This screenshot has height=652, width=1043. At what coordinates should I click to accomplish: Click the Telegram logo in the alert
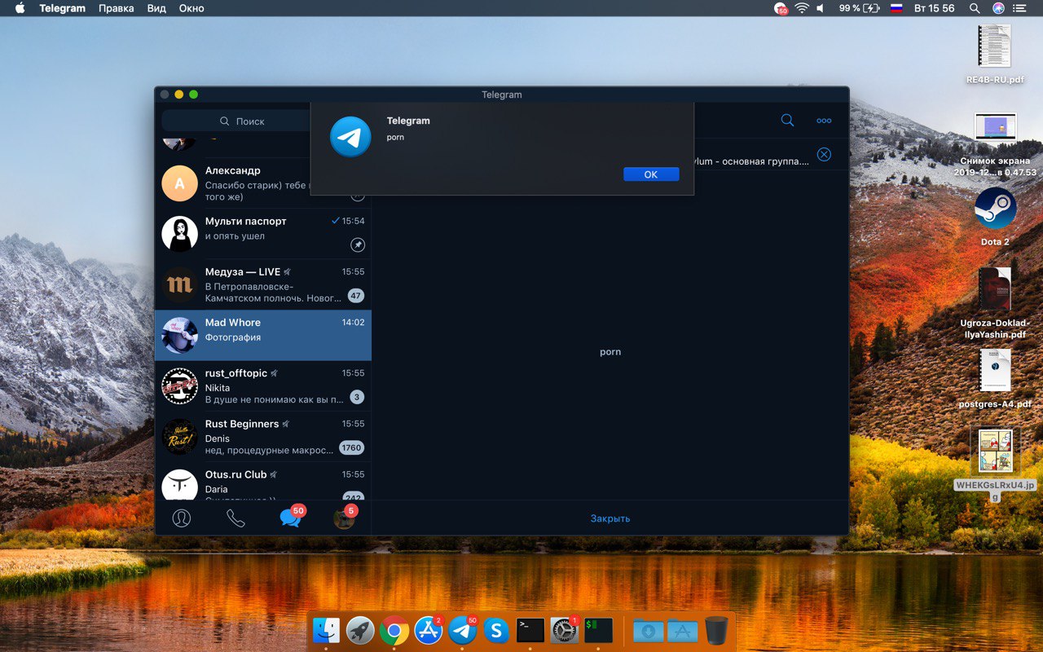(350, 136)
